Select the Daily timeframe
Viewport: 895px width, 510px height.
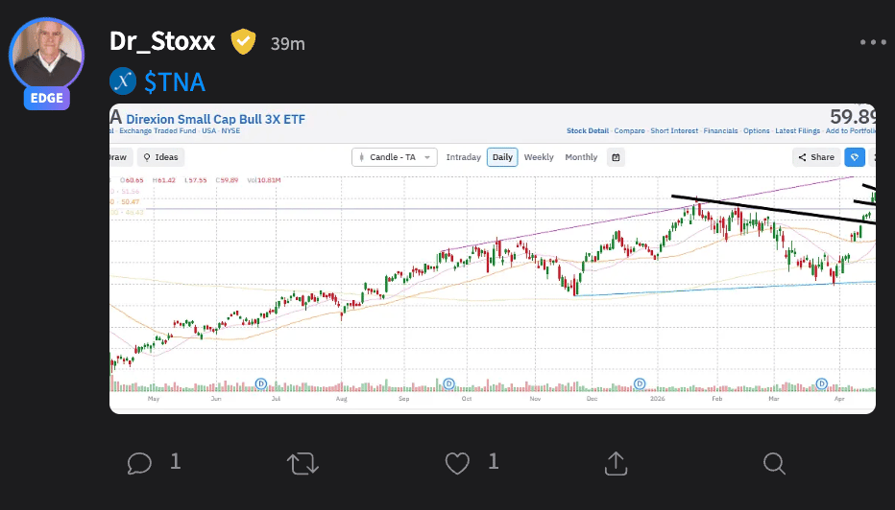click(x=502, y=157)
